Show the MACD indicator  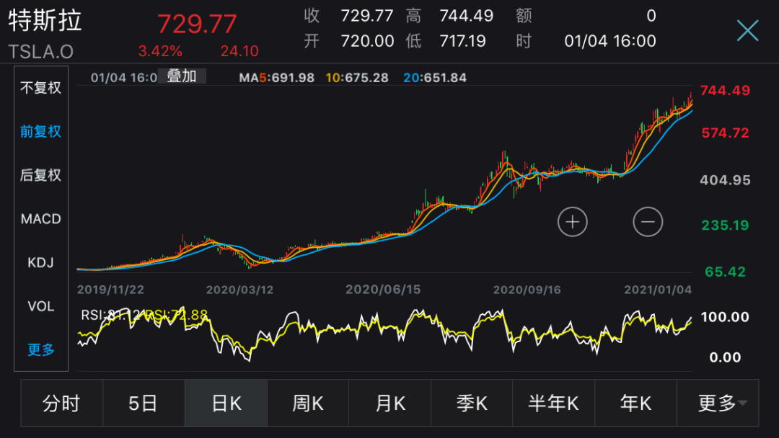[41, 219]
